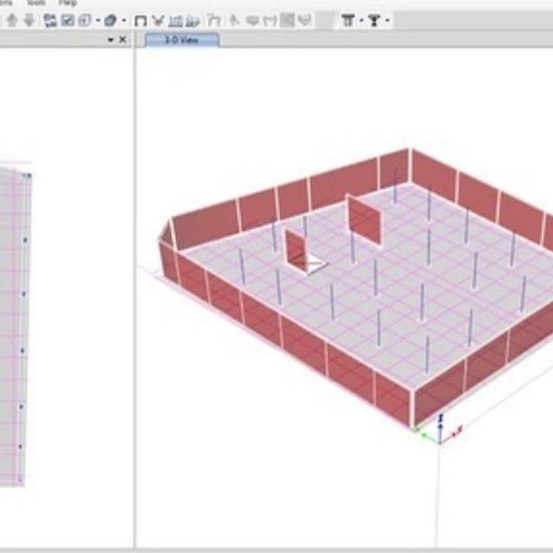Open the left panel window options arrow
The height and width of the screenshot is (553, 553).
[111, 40]
